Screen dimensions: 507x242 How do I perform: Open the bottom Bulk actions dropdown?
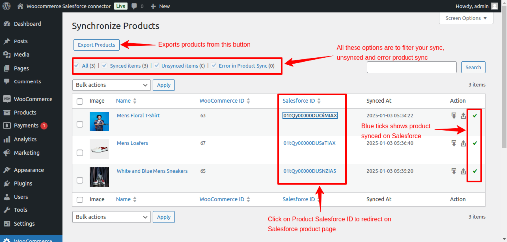(111, 217)
